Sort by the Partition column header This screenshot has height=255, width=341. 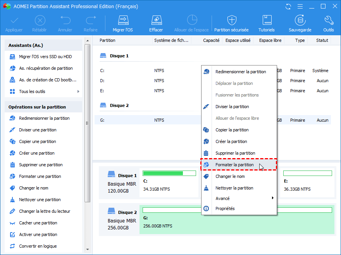(x=123, y=40)
